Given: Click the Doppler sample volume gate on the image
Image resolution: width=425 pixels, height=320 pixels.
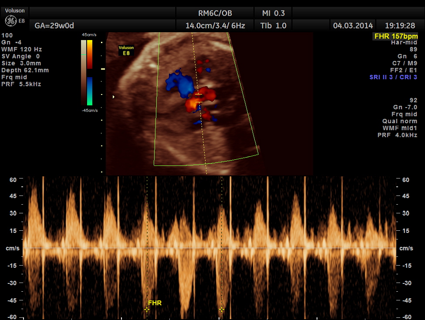Looking at the screenshot, I should pos(199,98).
